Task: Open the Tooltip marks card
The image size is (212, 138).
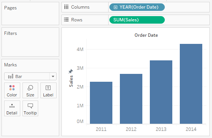Action: [x=30, y=108]
